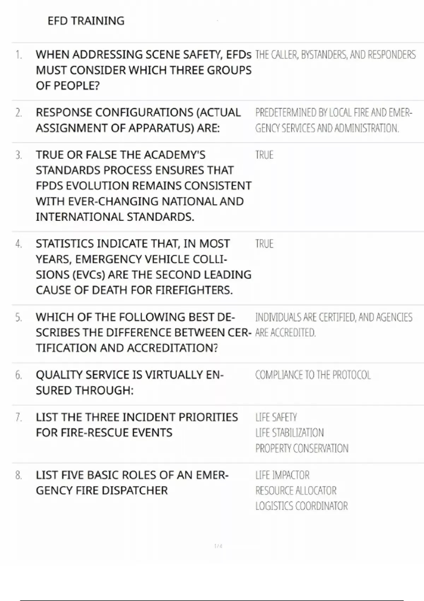Screen dimensions: 424x601
Task: Click the EFD TRAINING title
Action: [86, 21]
